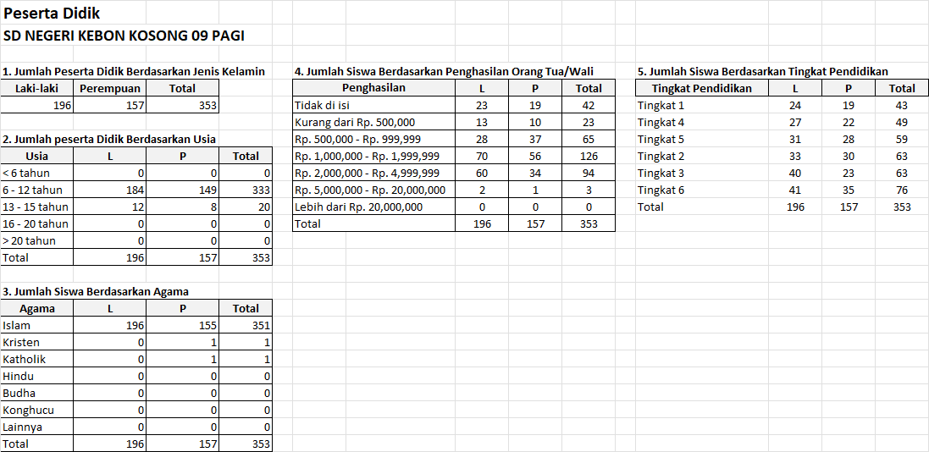Image resolution: width=929 pixels, height=452 pixels.
Task: Select the 'Rp. 500,000 - Rp. 999,999' cell
Action: click(373, 139)
